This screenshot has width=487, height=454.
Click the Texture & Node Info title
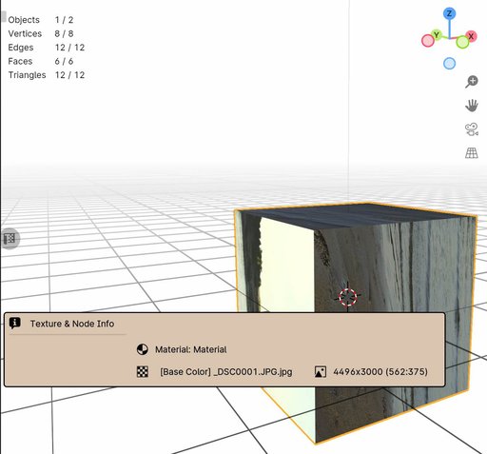pyautogui.click(x=72, y=324)
